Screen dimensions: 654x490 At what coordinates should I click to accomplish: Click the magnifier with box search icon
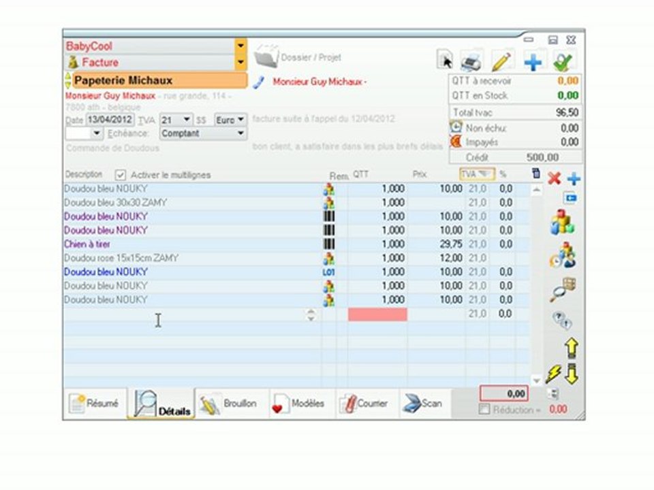[x=563, y=290]
